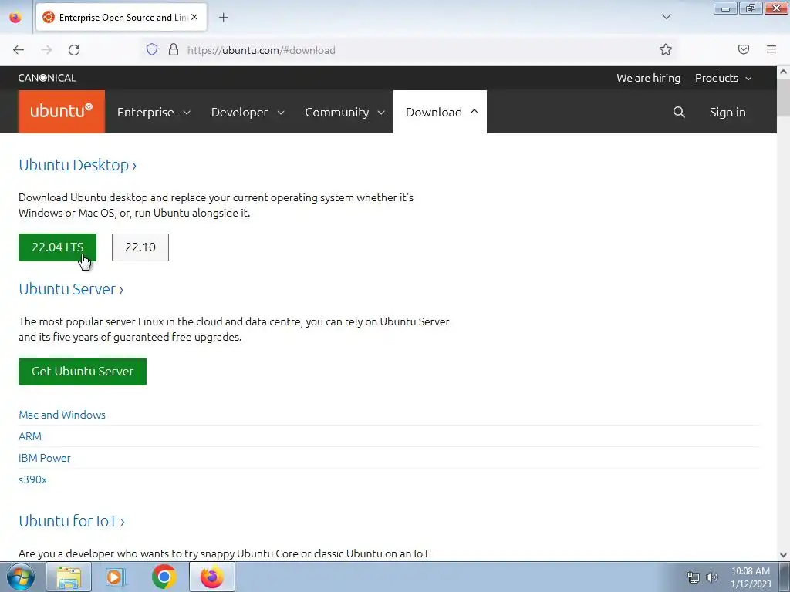Click the vertical scrollbar thumb
Viewport: 790px width, 592px height.
tap(784, 98)
